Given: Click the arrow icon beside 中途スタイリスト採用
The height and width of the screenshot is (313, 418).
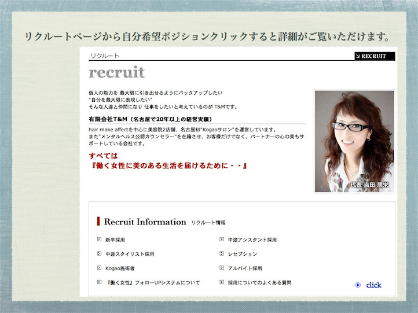Looking at the screenshot, I should pyautogui.click(x=99, y=254).
